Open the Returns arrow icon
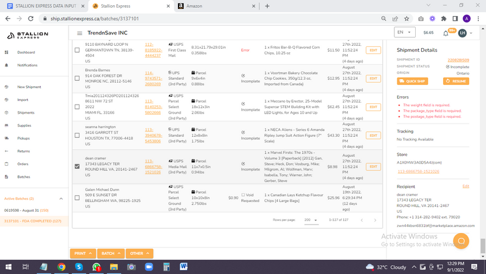Image resolution: width=486 pixels, height=274 pixels. pyautogui.click(x=7, y=151)
